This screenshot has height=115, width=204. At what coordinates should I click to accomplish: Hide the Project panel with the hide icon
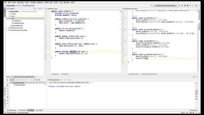point(42,9)
